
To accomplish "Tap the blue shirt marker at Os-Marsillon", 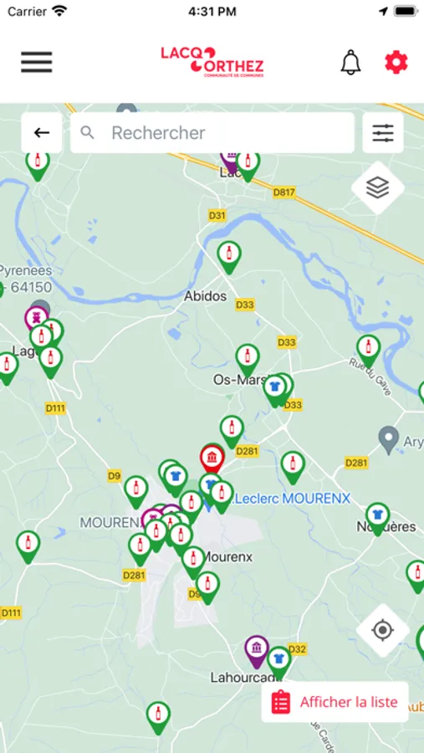I will click(x=274, y=390).
